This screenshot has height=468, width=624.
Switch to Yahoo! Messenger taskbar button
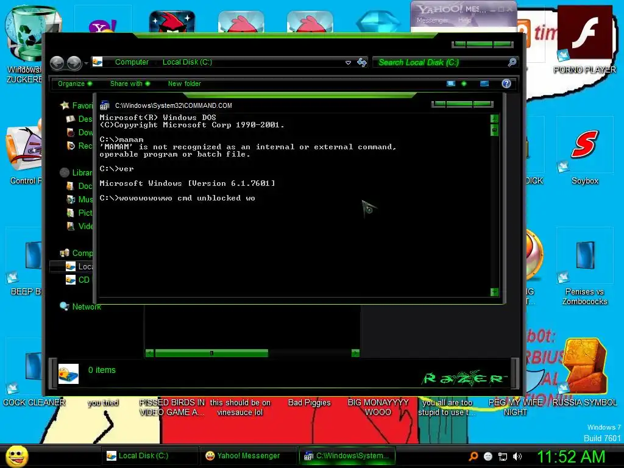[x=248, y=456]
